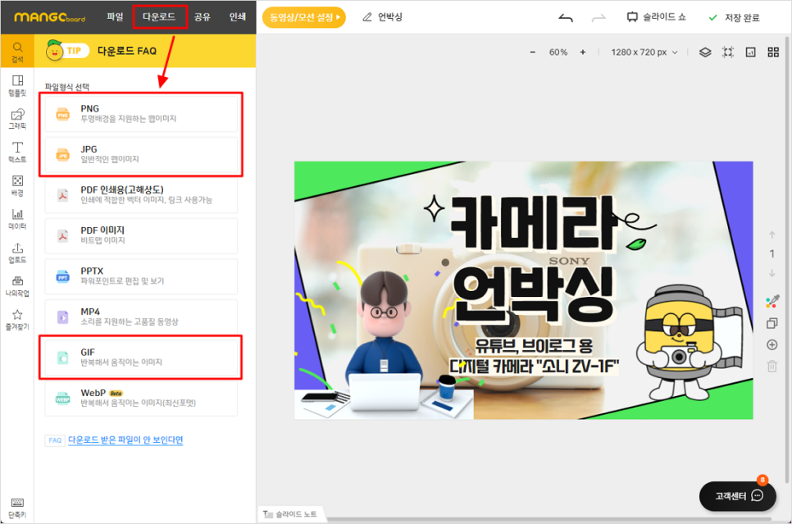Zoom out with the minus icon
792x524 pixels.
click(x=532, y=52)
